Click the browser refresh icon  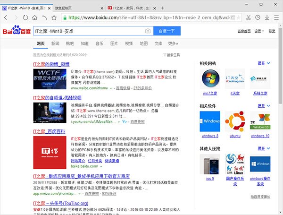click(26, 17)
